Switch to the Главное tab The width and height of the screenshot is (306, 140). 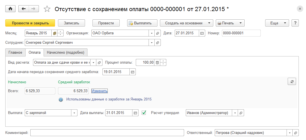click(x=15, y=52)
